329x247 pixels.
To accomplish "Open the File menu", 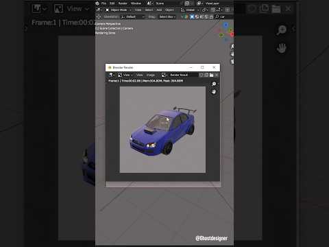I will 103,3.
